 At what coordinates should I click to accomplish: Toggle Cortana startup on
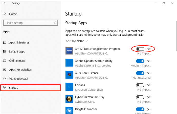(x=140, y=85)
